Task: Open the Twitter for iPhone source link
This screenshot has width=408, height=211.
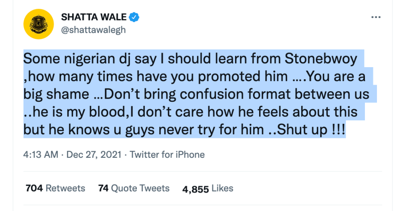Action: click(167, 154)
